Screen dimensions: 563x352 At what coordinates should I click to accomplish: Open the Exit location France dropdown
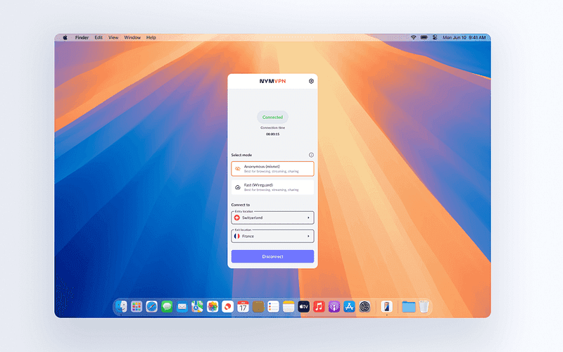click(x=272, y=237)
